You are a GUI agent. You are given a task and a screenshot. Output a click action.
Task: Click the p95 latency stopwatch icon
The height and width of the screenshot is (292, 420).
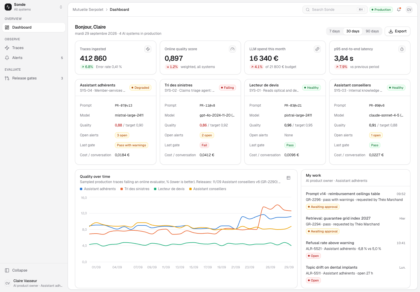click(402, 49)
